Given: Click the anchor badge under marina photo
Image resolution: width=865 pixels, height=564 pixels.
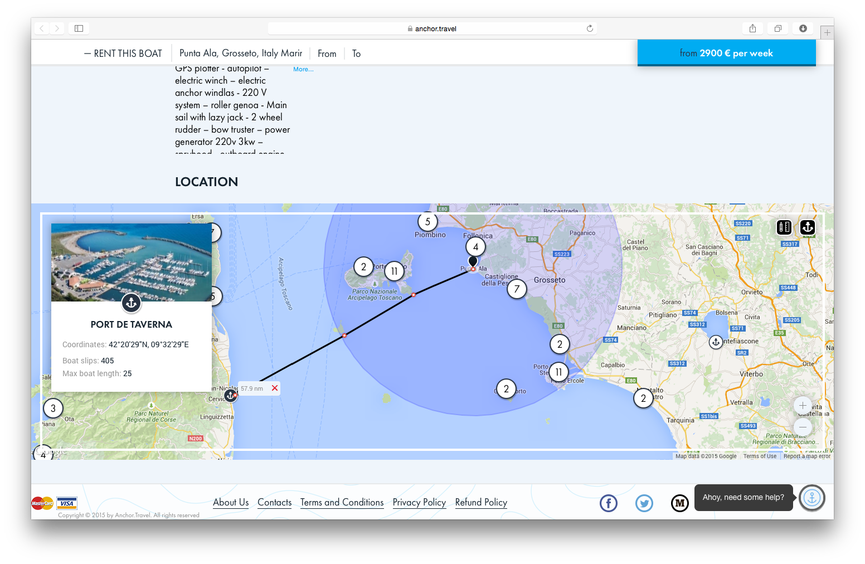Looking at the screenshot, I should pyautogui.click(x=132, y=303).
